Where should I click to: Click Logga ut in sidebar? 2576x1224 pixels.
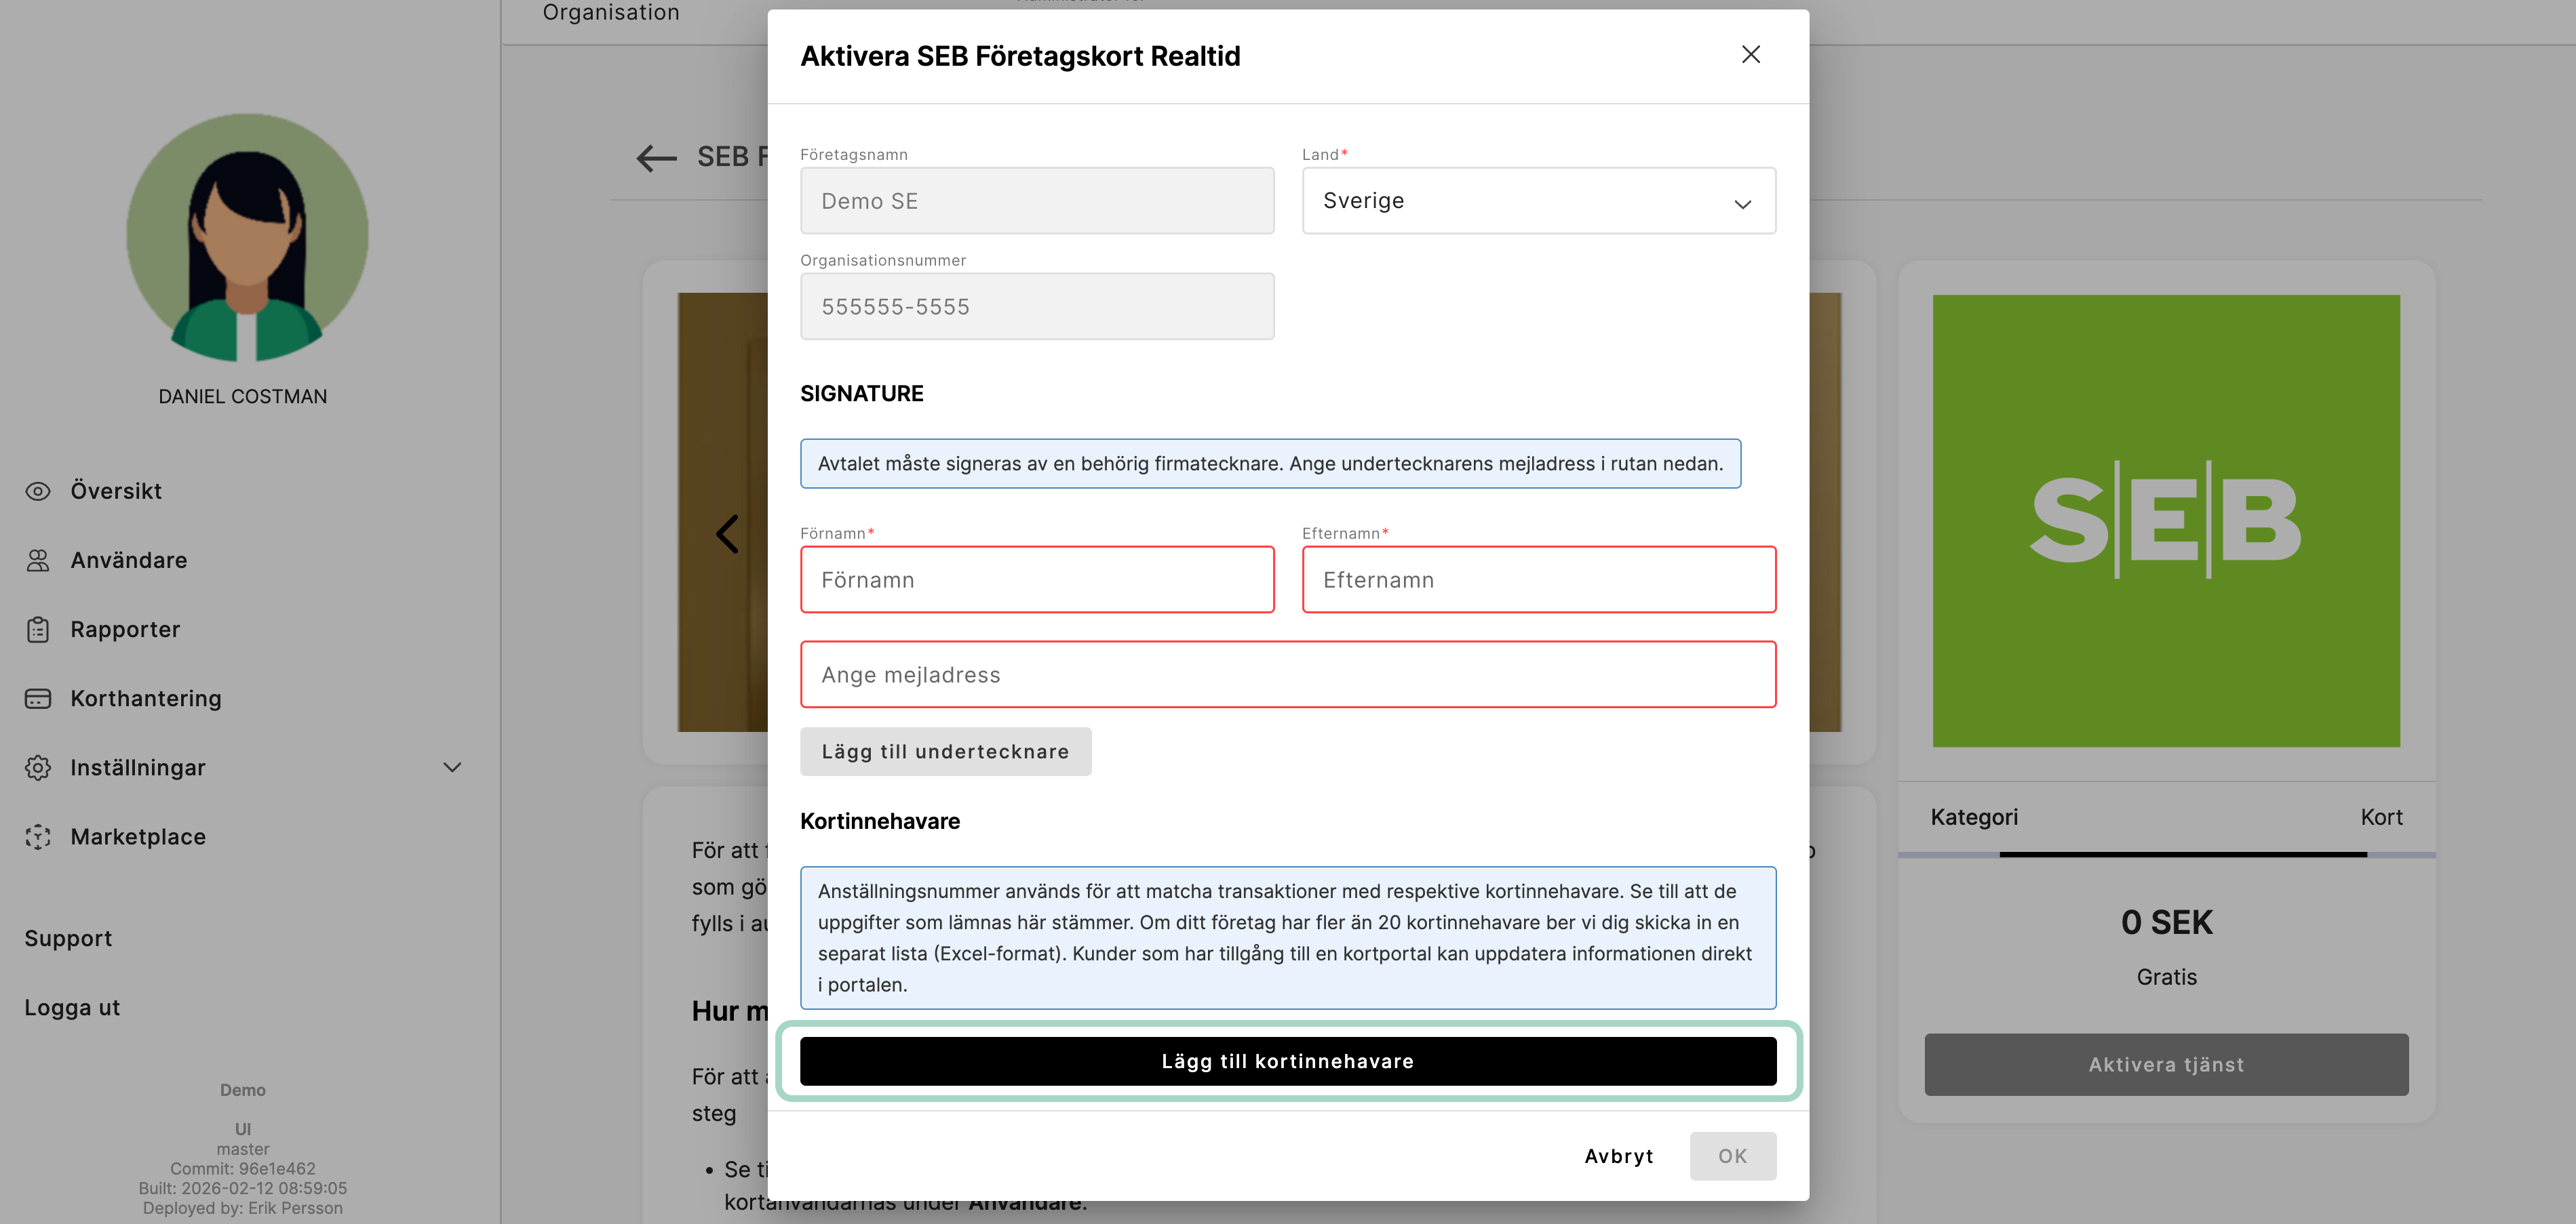pyautogui.click(x=72, y=1007)
